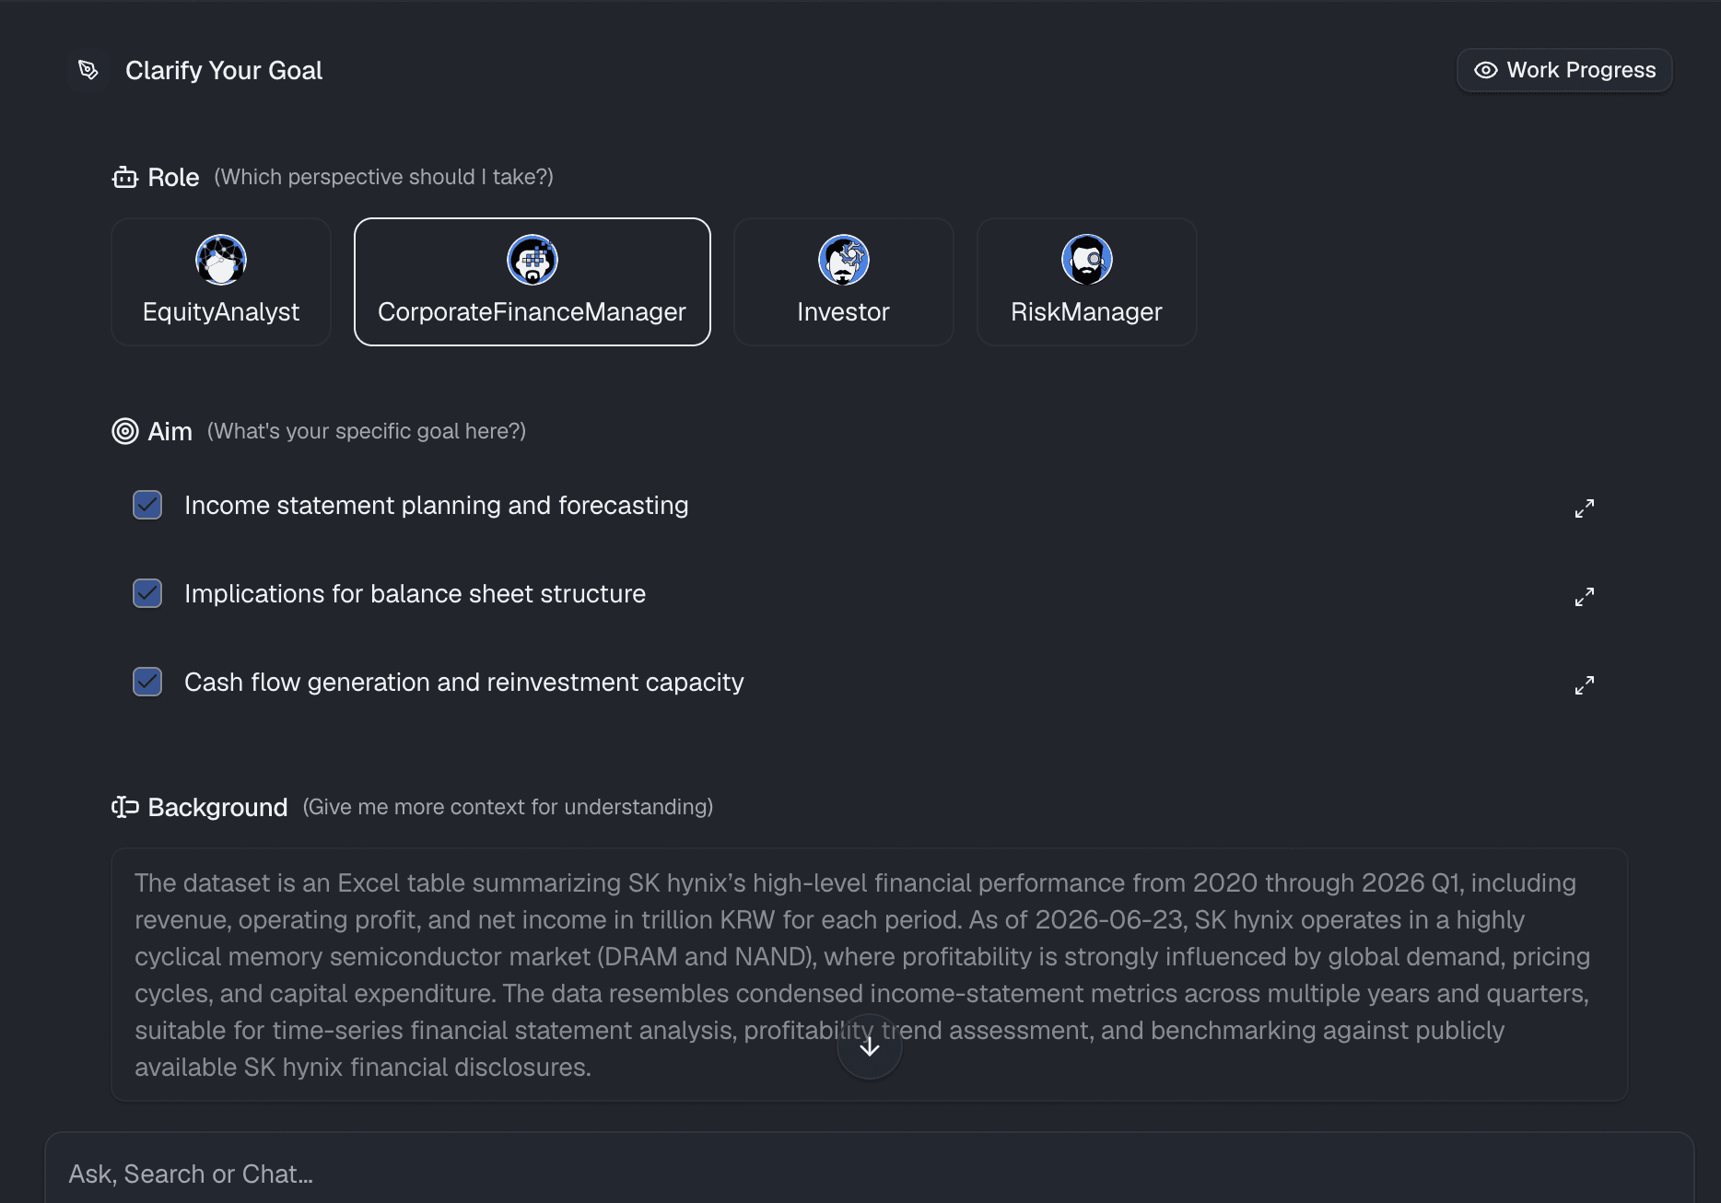The image size is (1721, 1203).
Task: Click the scroll-down arrow circle button
Action: click(x=870, y=1046)
